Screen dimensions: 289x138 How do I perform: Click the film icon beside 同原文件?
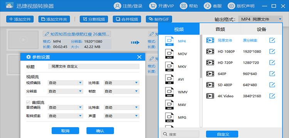(210, 40)
